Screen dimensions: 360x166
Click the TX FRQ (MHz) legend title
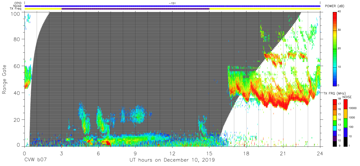point(334,93)
